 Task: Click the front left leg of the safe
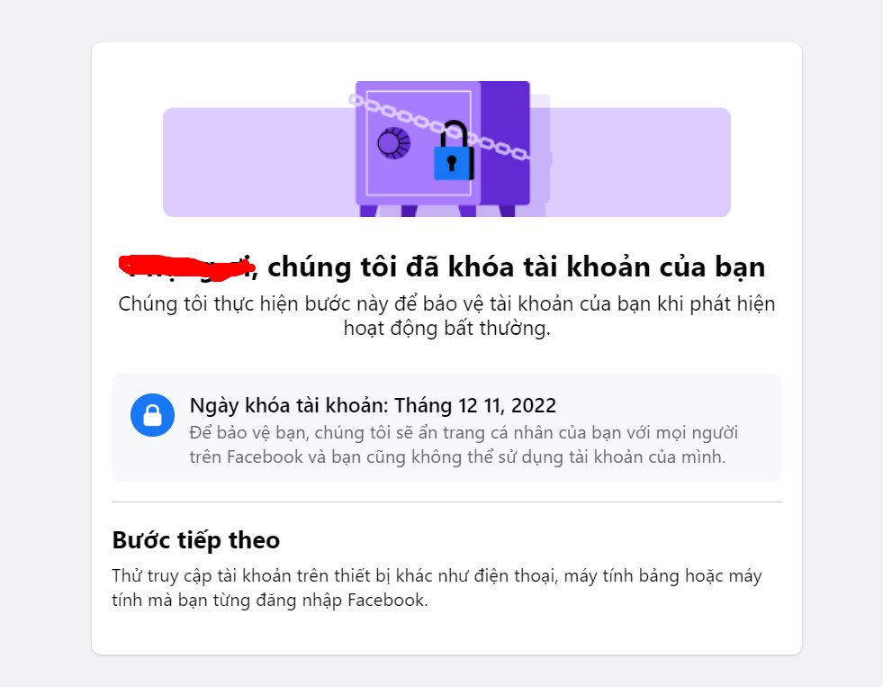368,211
